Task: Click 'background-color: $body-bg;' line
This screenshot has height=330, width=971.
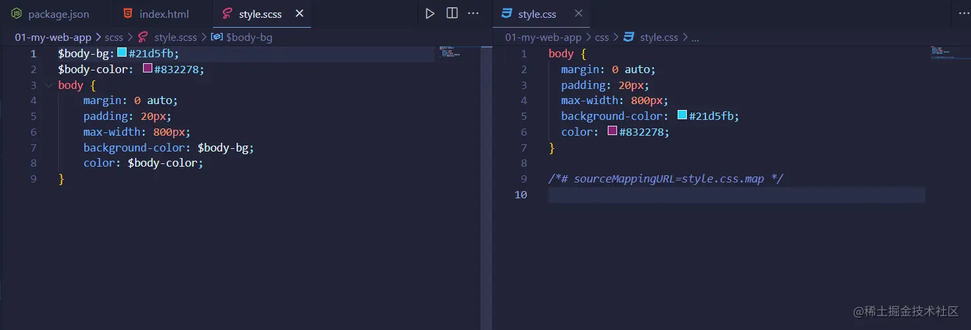Action: 169,148
